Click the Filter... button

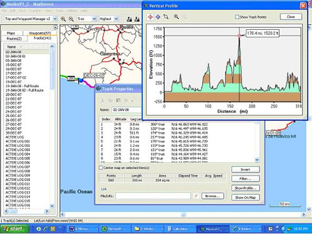(x=245, y=179)
